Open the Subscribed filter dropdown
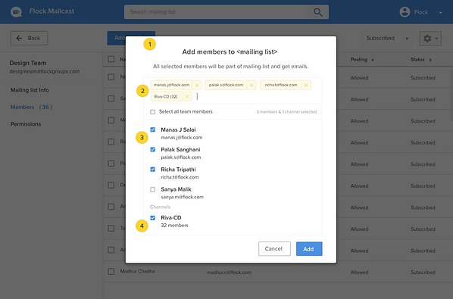The height and width of the screenshot is (299, 453). click(387, 38)
